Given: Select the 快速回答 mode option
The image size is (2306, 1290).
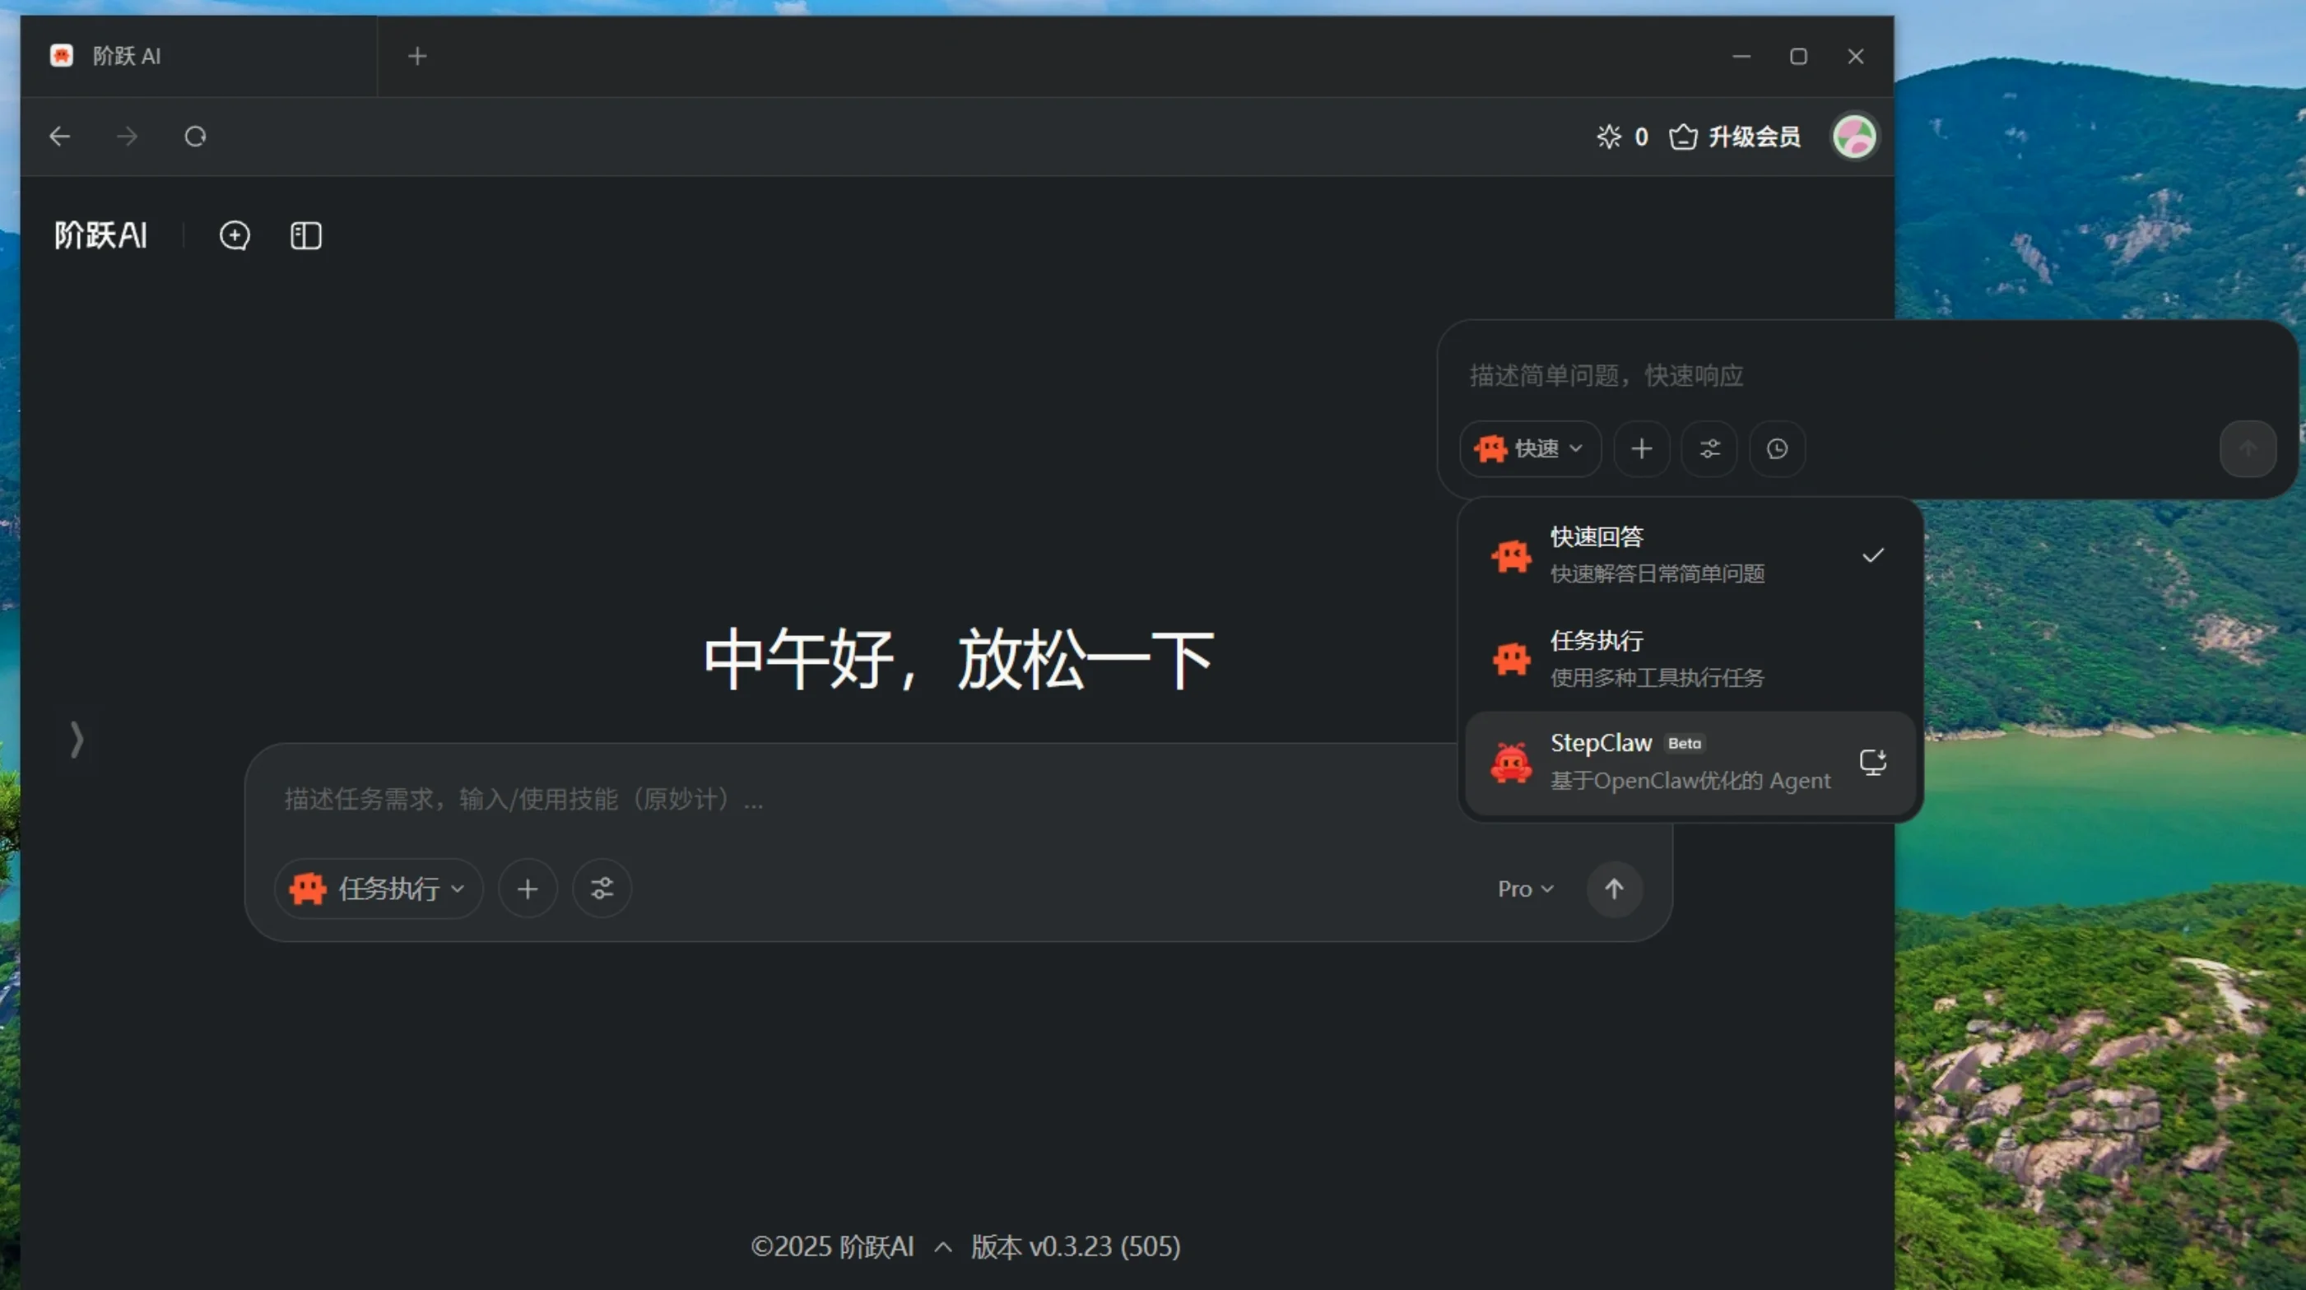Looking at the screenshot, I should [1690, 555].
